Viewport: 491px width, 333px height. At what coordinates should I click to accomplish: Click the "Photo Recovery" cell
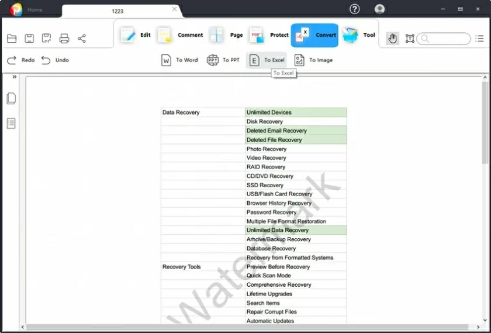click(296, 149)
